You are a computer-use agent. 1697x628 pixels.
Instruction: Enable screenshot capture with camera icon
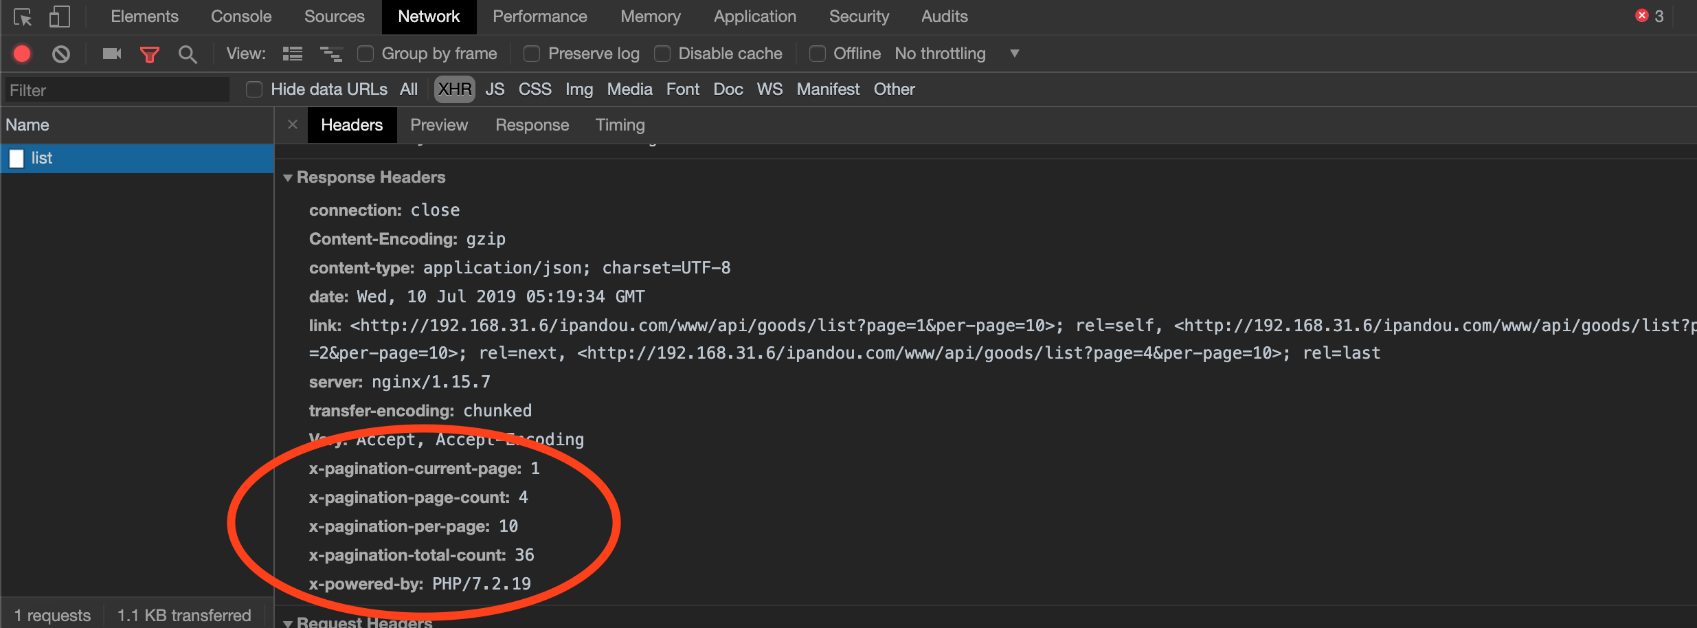tap(111, 53)
